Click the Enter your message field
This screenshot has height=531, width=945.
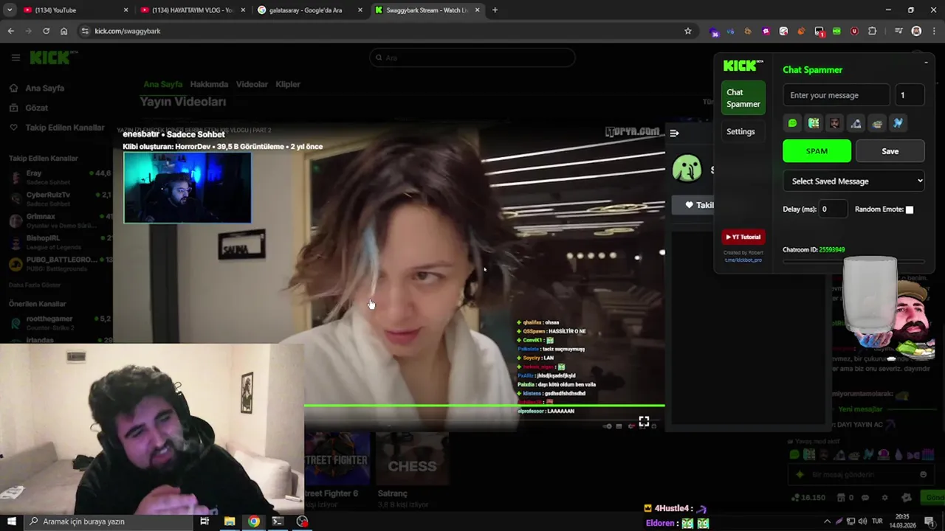[836, 95]
